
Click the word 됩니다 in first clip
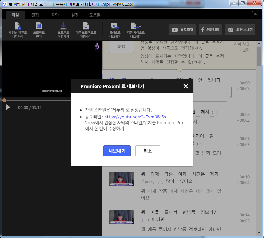pos(214,80)
